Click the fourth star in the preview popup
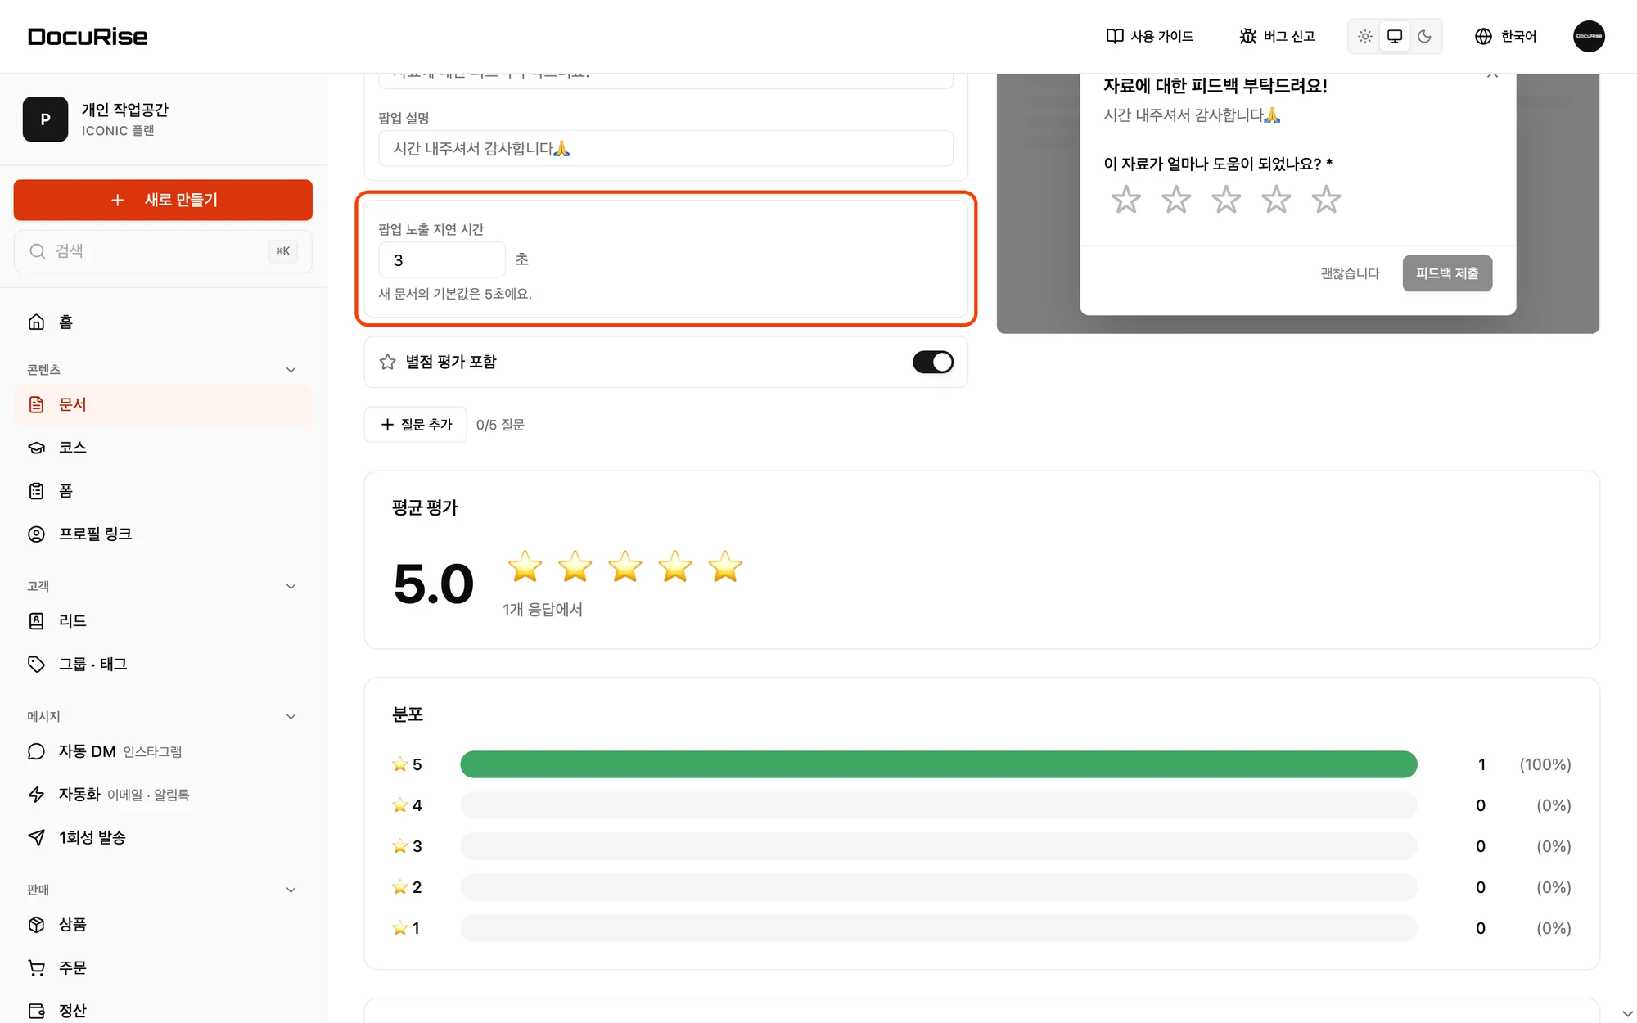Viewport: 1637px width, 1023px height. (1276, 199)
